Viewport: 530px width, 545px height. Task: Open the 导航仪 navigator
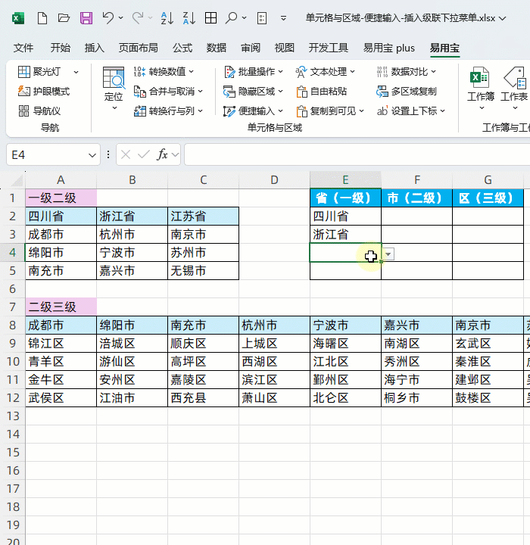tap(39, 111)
